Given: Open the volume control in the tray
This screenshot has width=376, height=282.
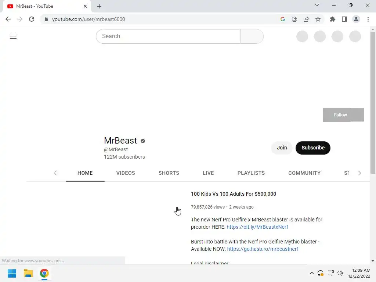Looking at the screenshot, I should pyautogui.click(x=340, y=273).
